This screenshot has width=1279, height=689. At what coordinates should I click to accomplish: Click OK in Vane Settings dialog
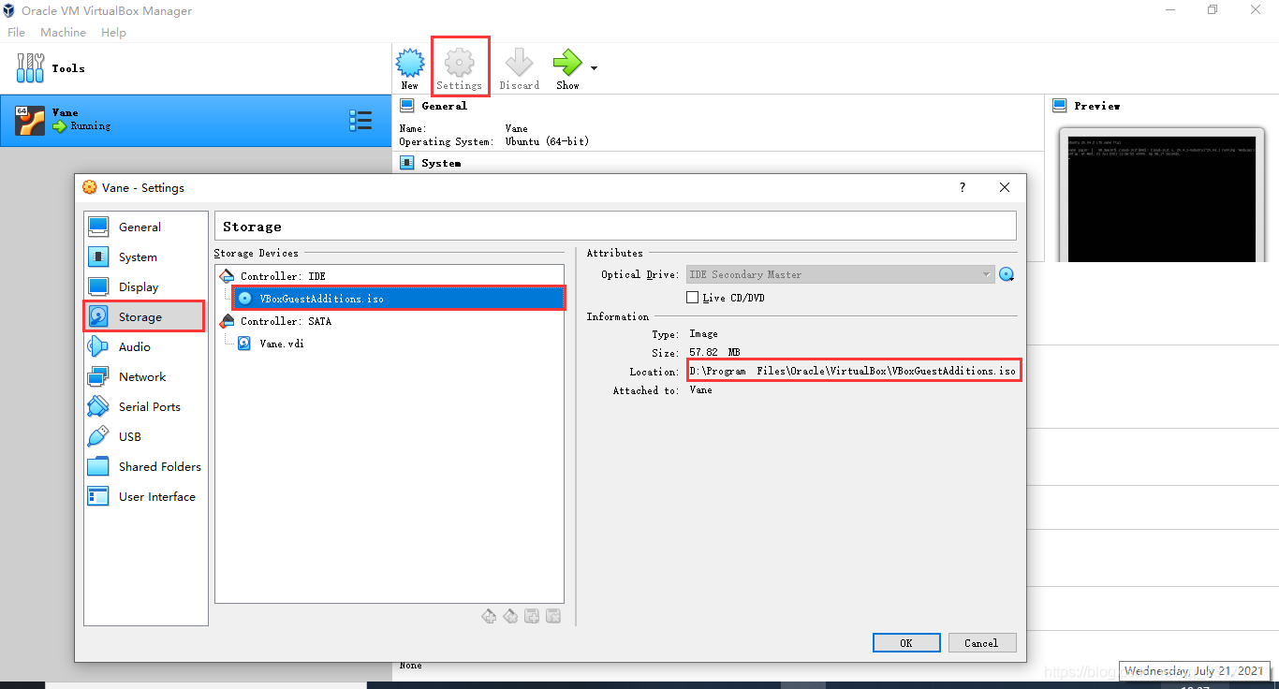pos(906,643)
